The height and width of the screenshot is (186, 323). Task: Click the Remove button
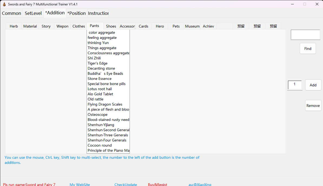tap(313, 106)
